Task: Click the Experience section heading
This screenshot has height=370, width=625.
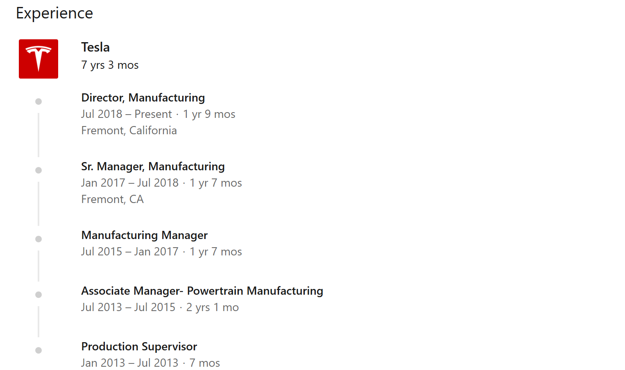Action: [x=54, y=13]
